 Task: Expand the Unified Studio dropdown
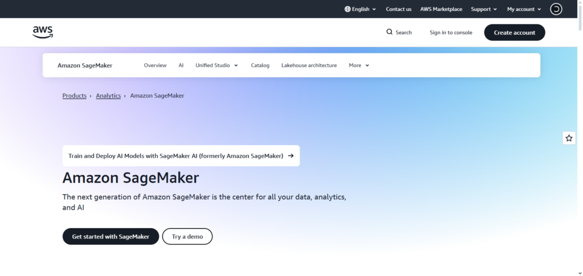[217, 65]
